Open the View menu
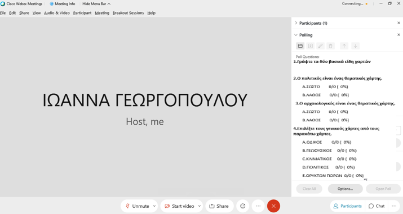The image size is (403, 214). [x=37, y=13]
